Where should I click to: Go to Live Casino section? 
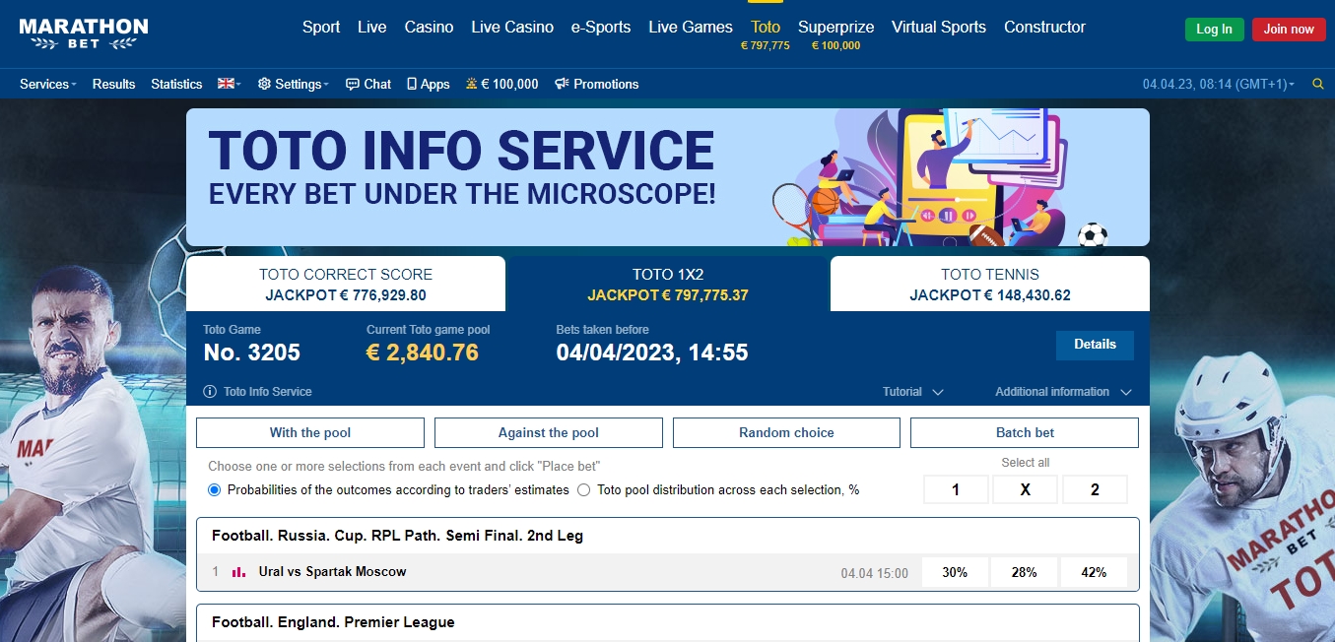coord(512,28)
